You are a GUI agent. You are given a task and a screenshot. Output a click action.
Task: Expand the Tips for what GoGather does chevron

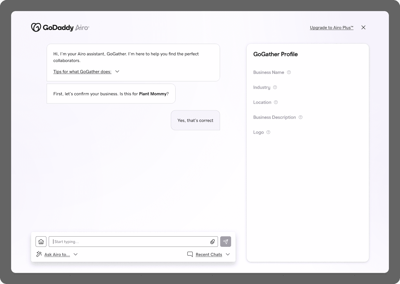tap(117, 72)
